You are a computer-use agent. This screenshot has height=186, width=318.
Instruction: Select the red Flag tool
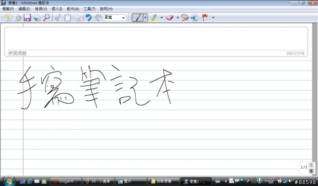coord(205,18)
